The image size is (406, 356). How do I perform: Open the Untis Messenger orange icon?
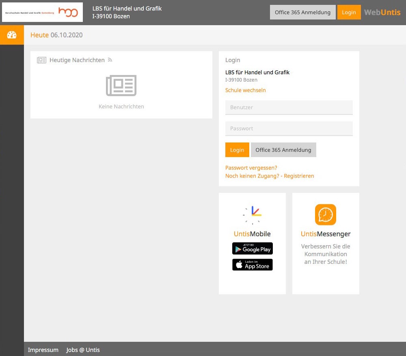tap(325, 214)
